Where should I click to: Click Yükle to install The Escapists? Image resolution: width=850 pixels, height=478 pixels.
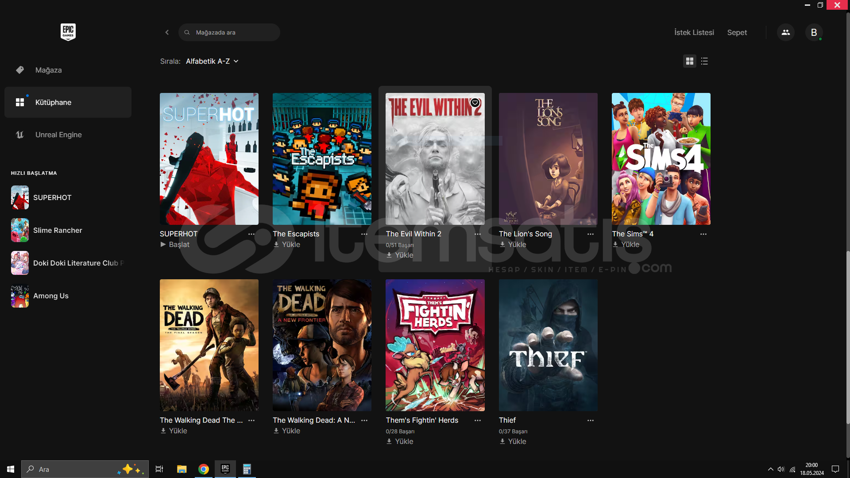(287, 244)
